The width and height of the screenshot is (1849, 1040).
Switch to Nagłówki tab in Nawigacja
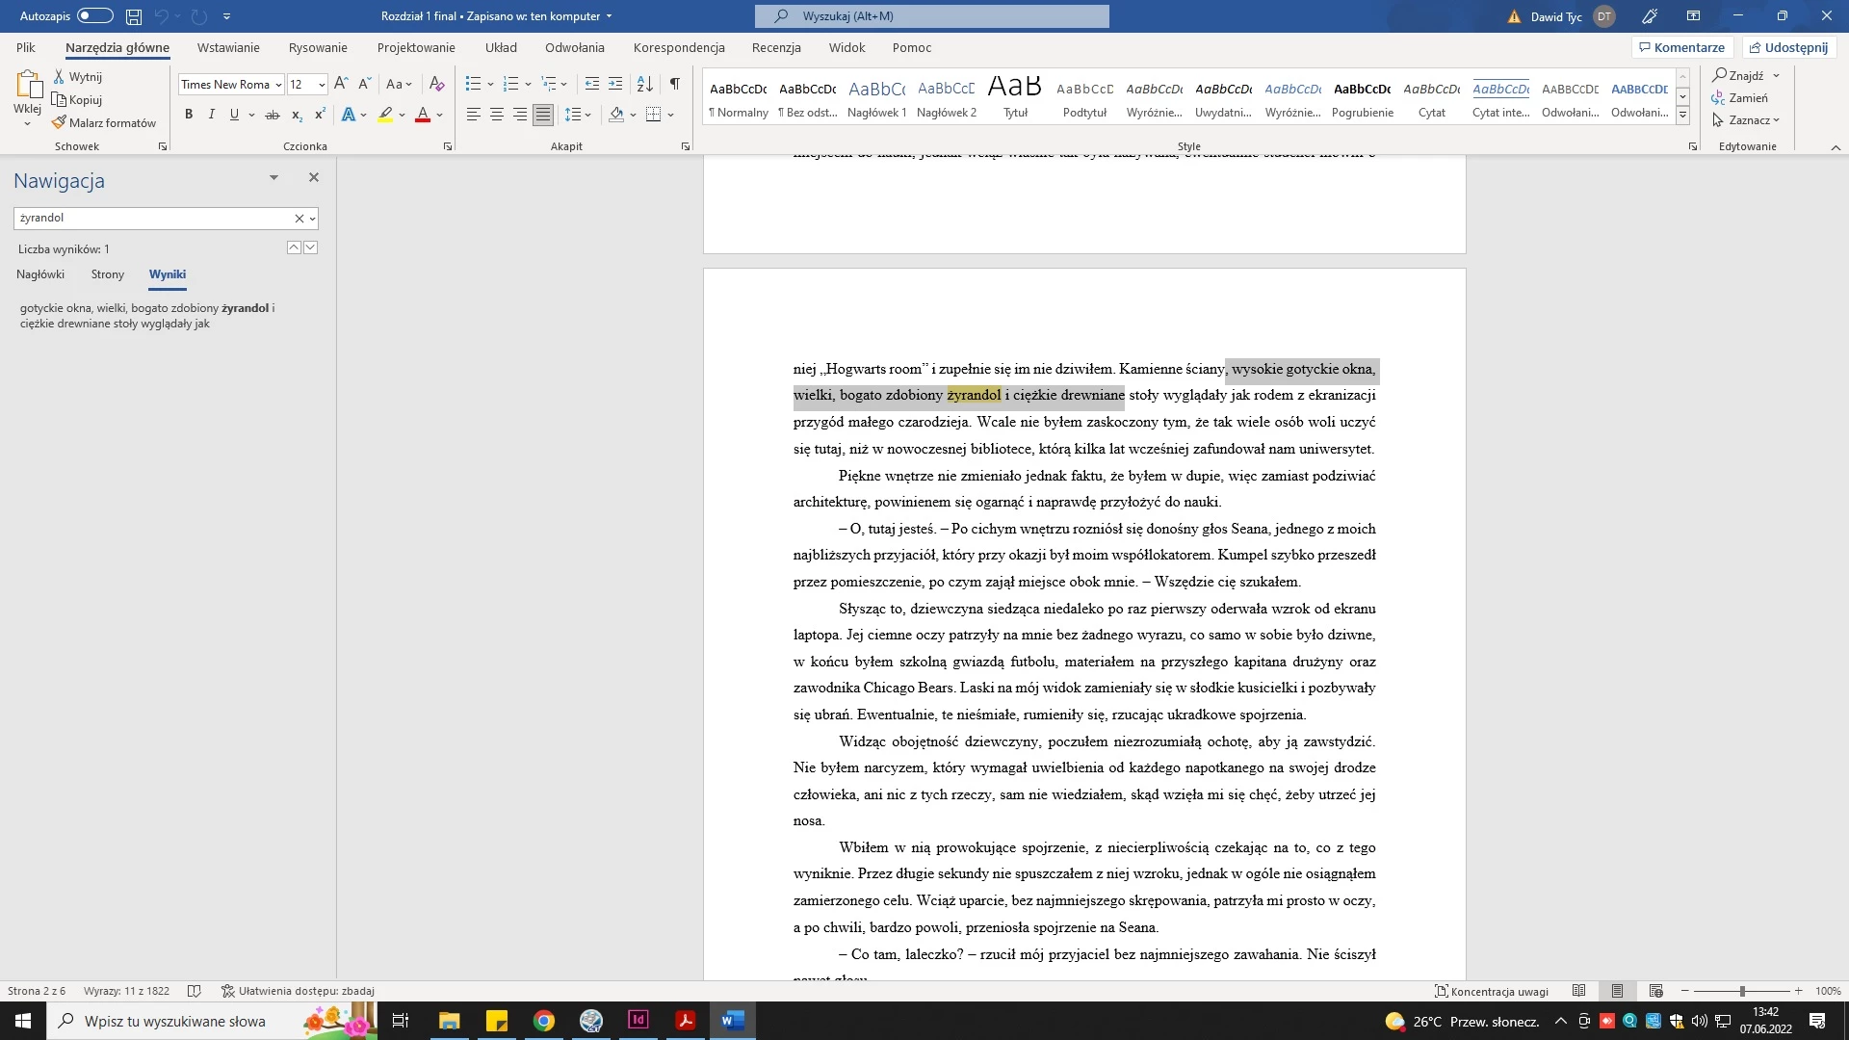point(40,274)
